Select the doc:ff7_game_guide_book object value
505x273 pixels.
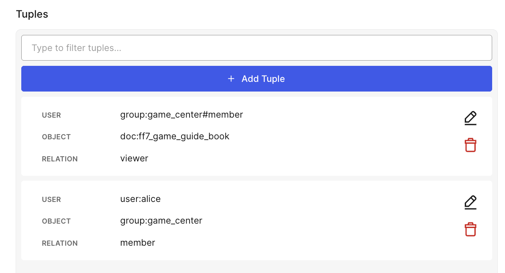coord(175,136)
